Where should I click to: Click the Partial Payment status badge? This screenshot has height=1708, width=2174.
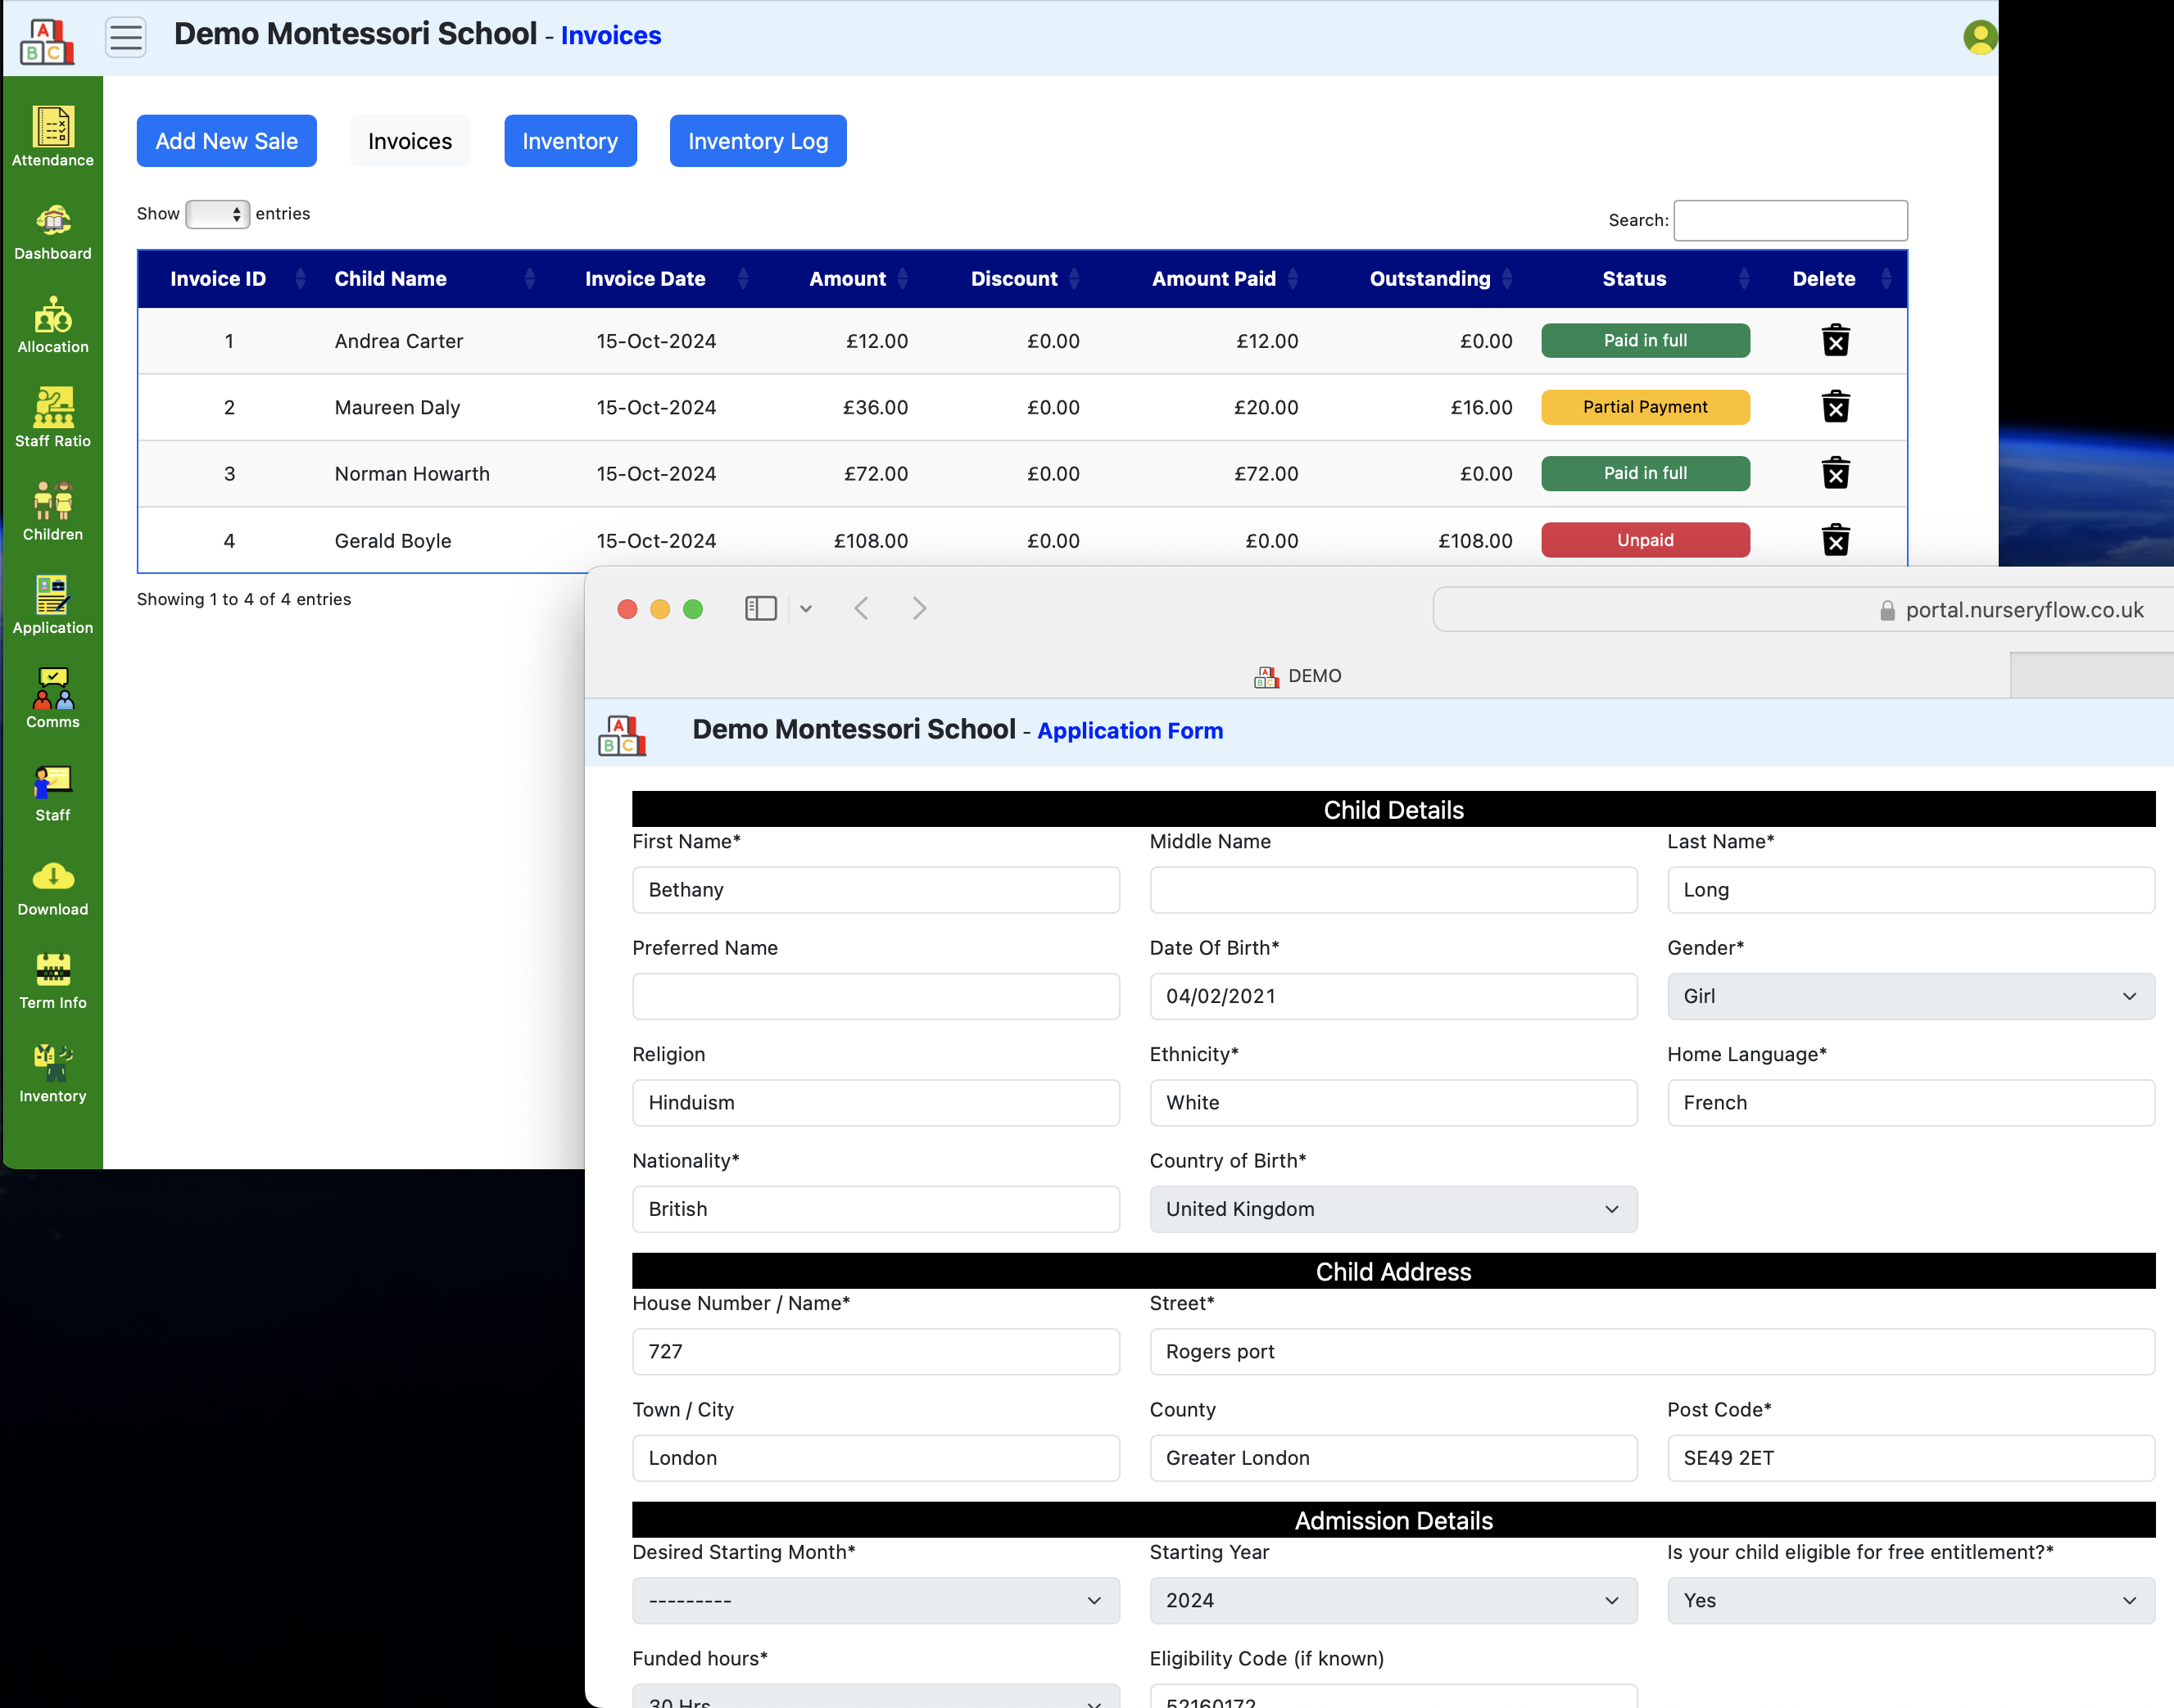(1645, 407)
